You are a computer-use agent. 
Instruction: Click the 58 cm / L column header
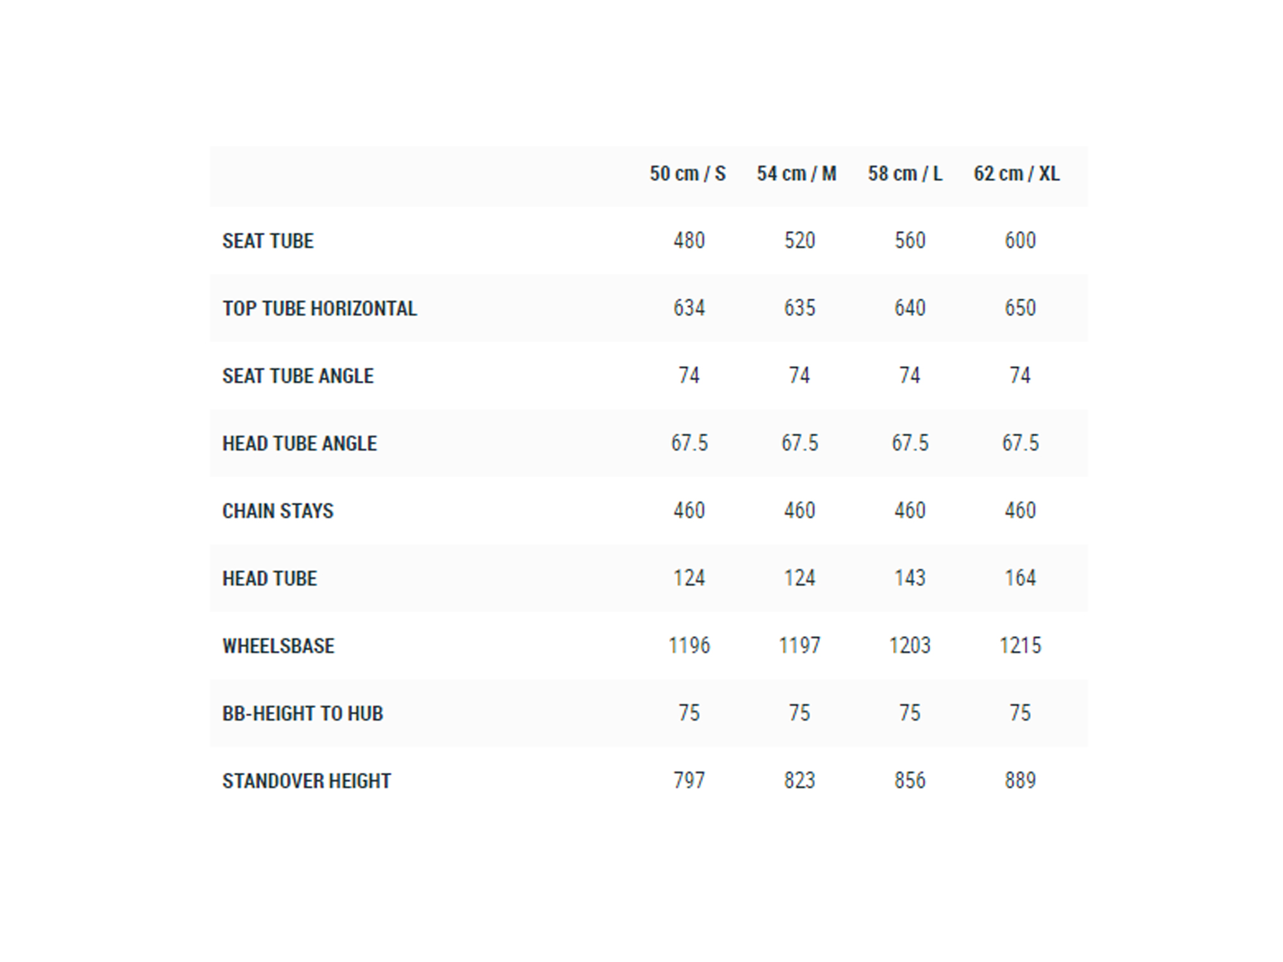tap(905, 174)
